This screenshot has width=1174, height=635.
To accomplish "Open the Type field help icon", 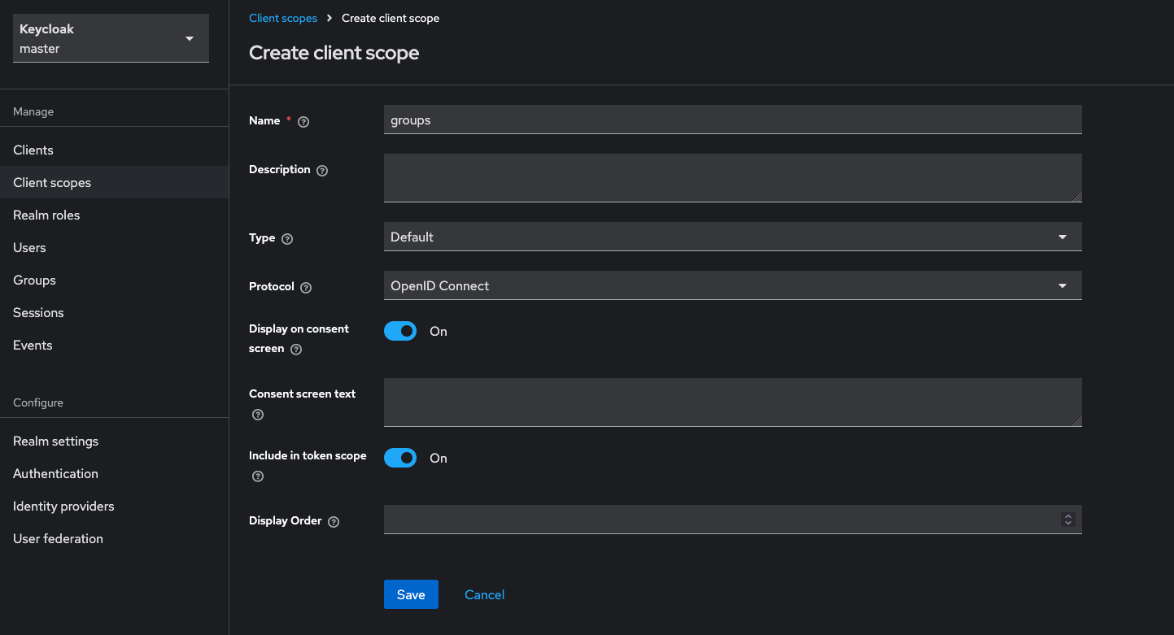I will pos(286,238).
